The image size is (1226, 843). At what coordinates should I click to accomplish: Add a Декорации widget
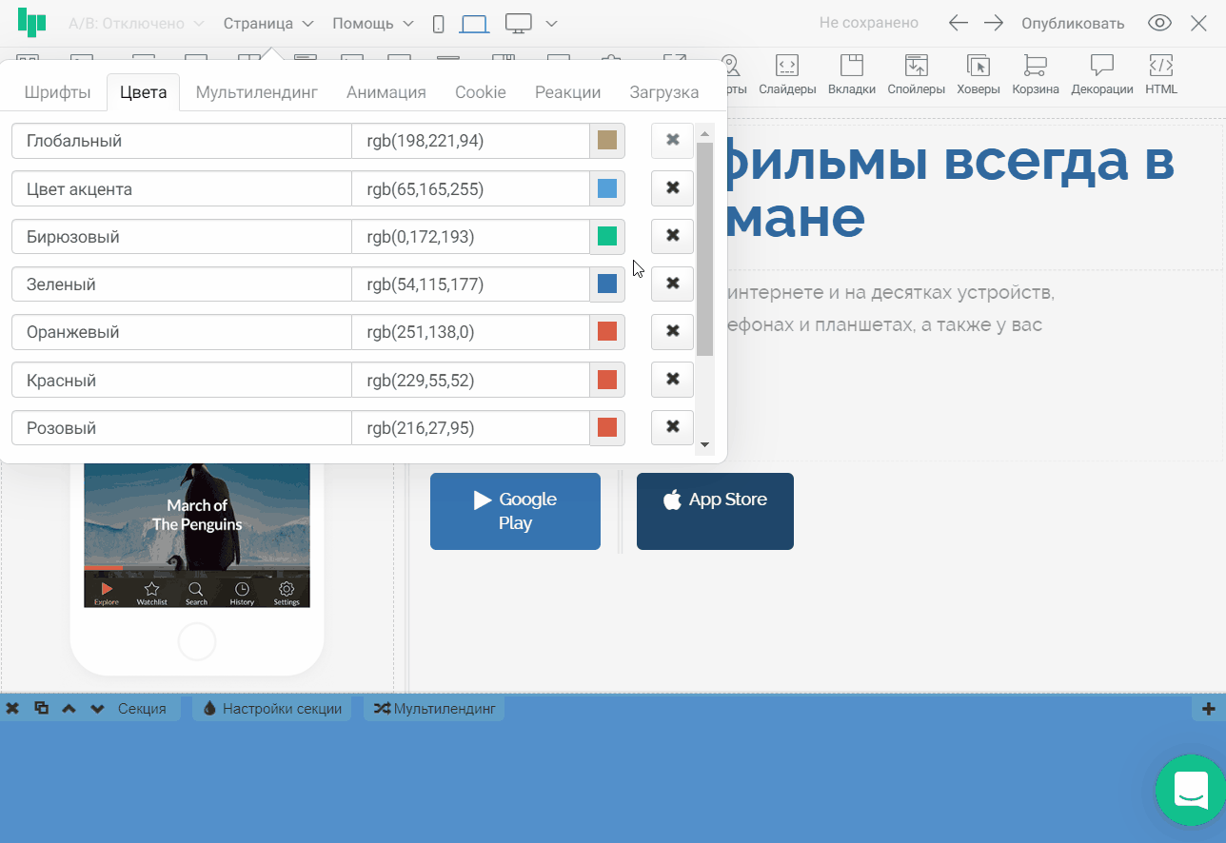(x=1102, y=75)
